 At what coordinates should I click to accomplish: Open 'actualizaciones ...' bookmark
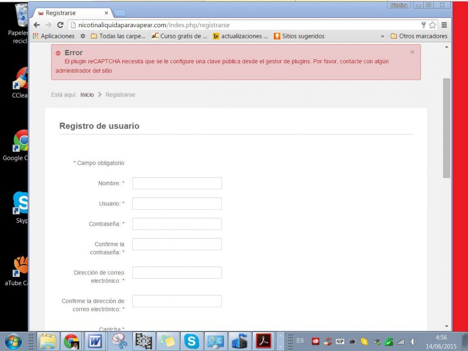[x=240, y=36]
